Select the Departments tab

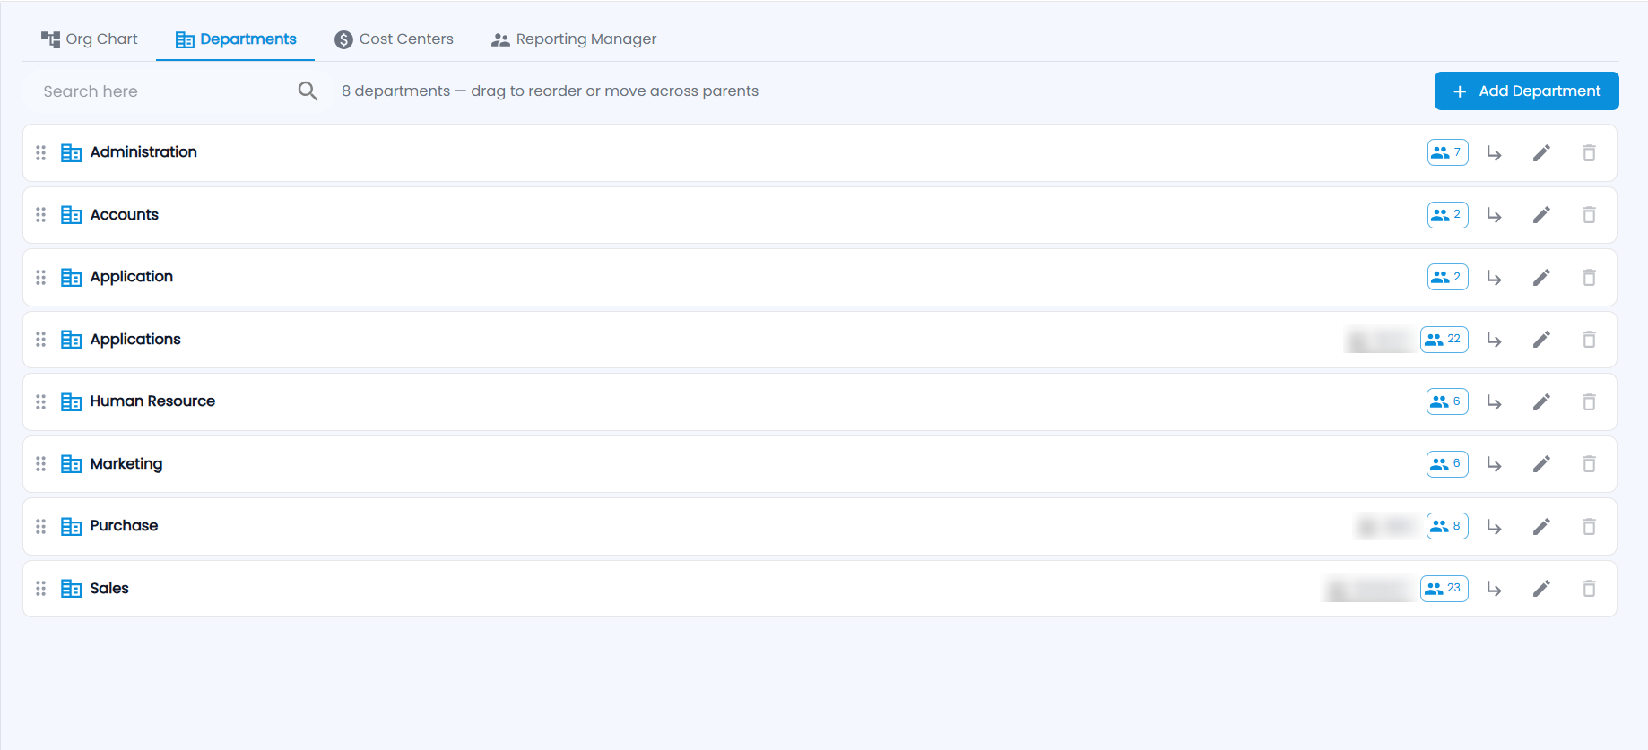pyautogui.click(x=236, y=39)
